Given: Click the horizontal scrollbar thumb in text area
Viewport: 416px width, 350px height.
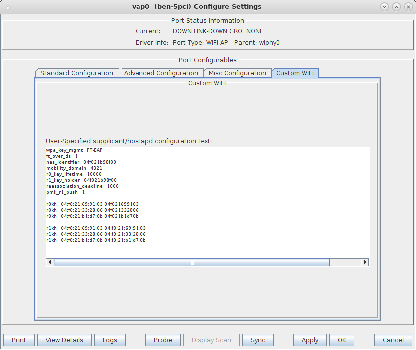Looking at the screenshot, I should [x=191, y=262].
